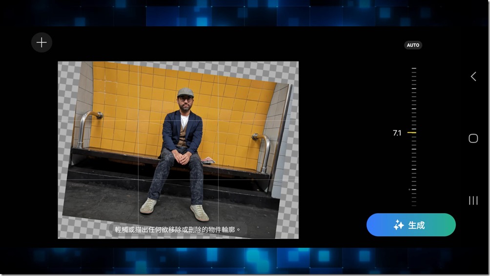Click the yellow marker on the rotation angle slider

[412, 133]
